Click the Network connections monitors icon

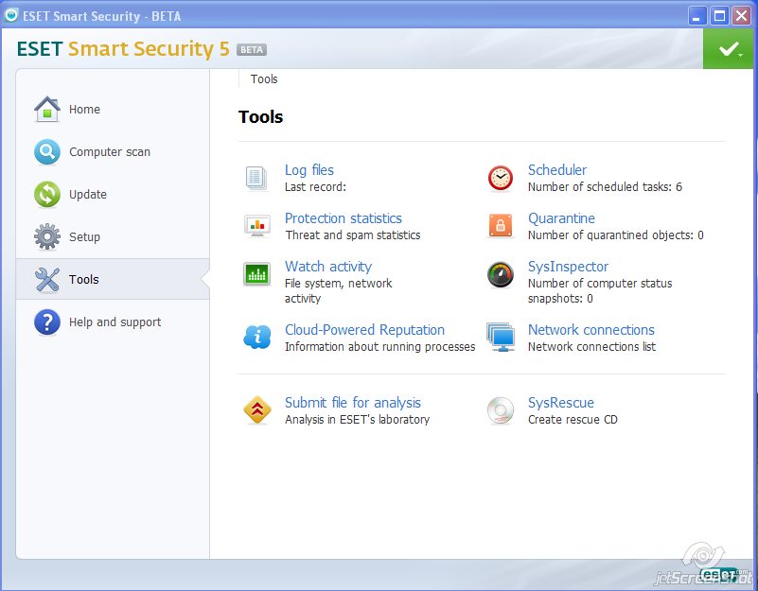tap(501, 337)
